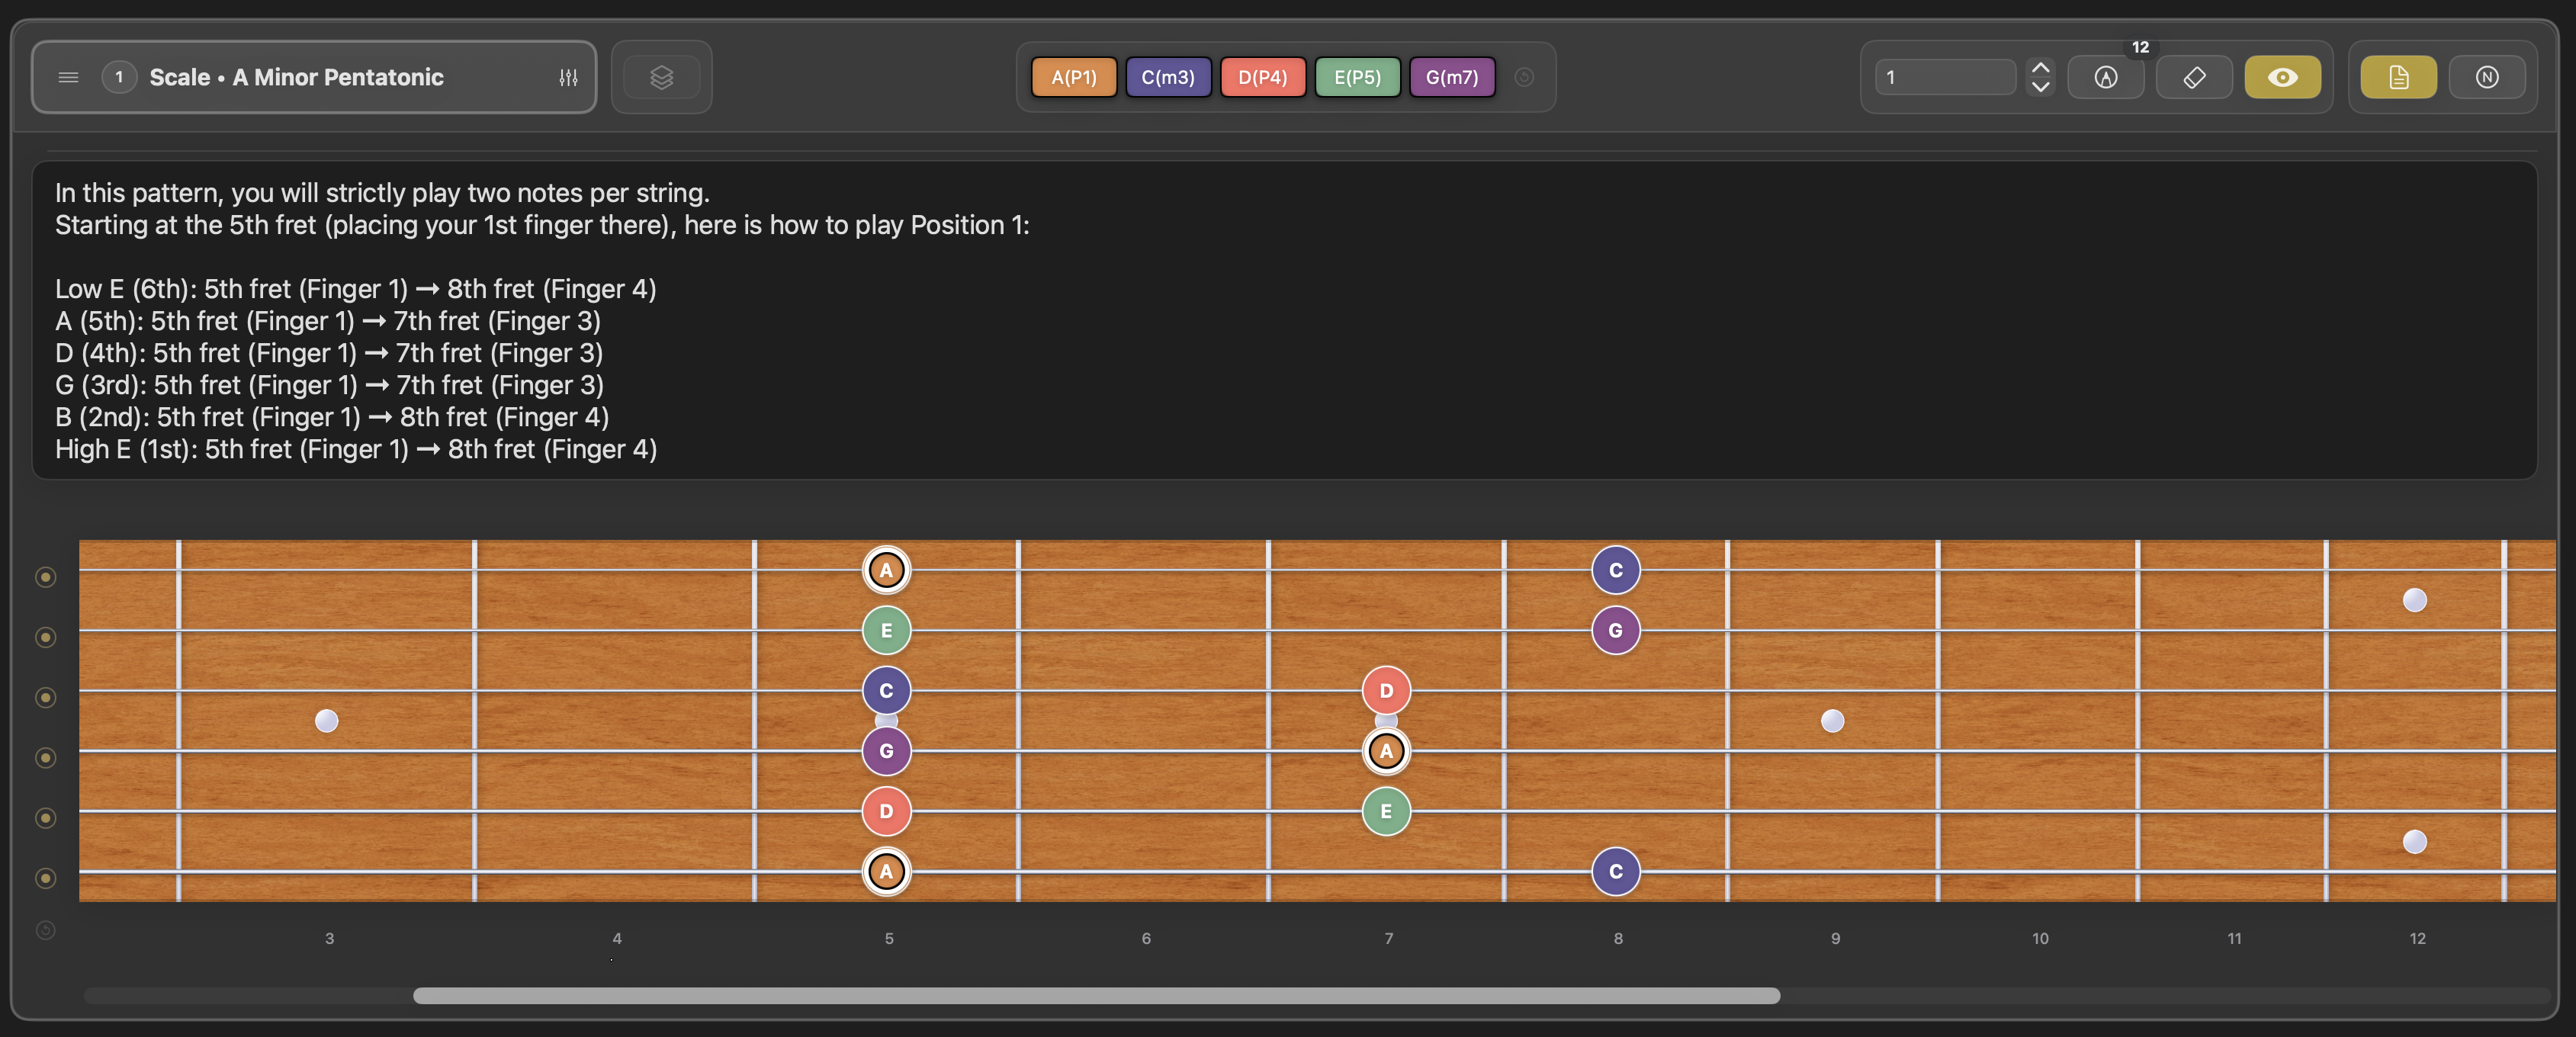Select the G(m7) note chip
Image resolution: width=2576 pixels, height=1037 pixels.
coord(1451,77)
